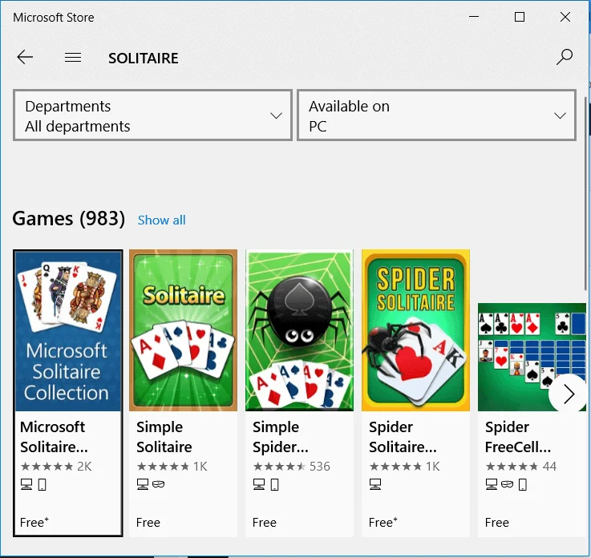Click the SOLITAIRE page title

point(144,58)
